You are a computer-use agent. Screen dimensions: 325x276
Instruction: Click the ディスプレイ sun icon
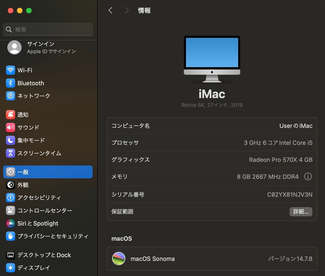(x=10, y=268)
